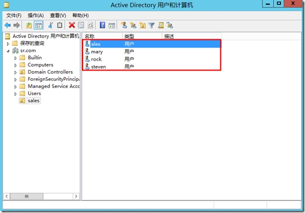305x213 pixels.
Task: Click the Refresh toolbar icon
Action: (90, 25)
